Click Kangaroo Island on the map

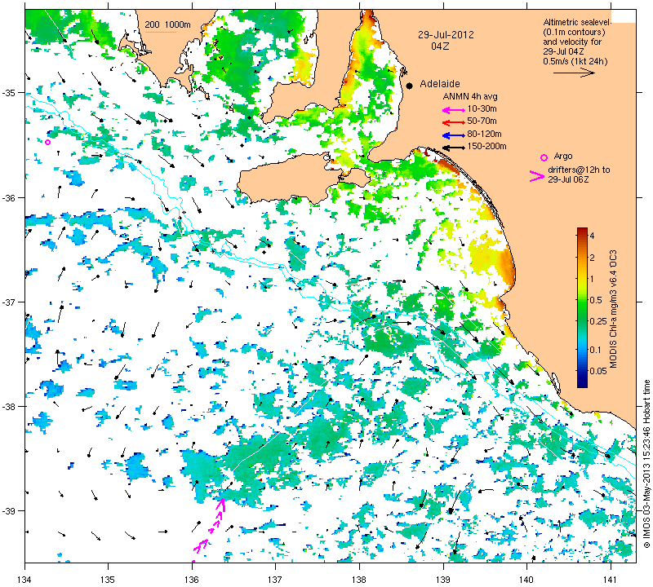tap(287, 177)
